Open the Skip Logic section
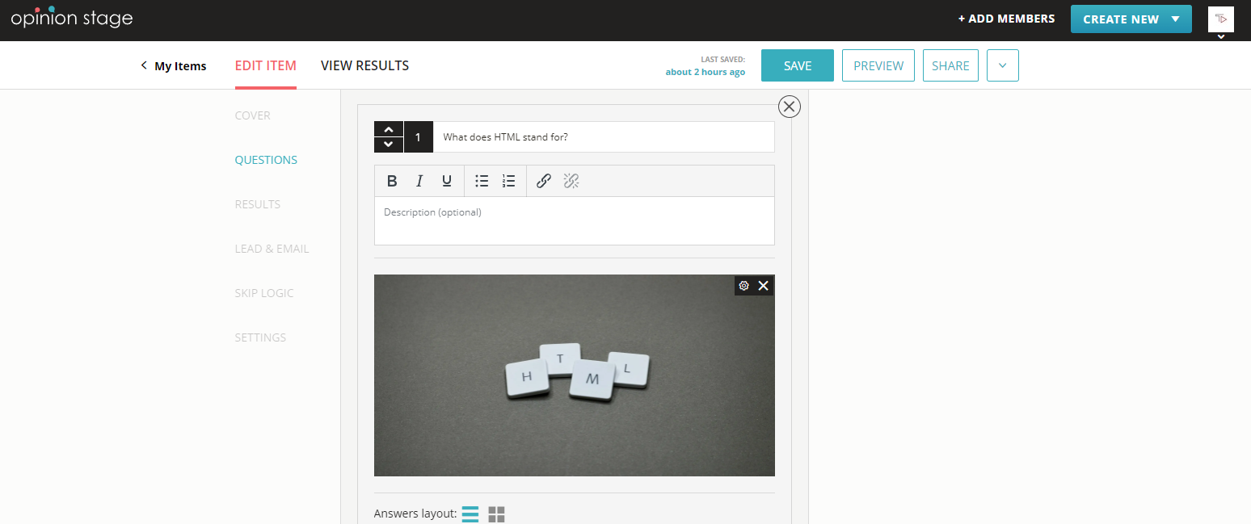Screen dimensions: 1251x524 (264, 293)
